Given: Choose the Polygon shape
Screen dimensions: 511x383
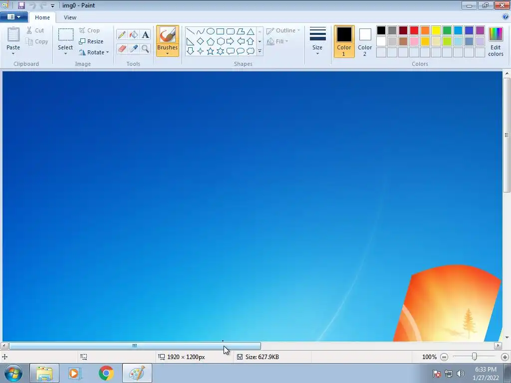Looking at the screenshot, I should (x=241, y=31).
